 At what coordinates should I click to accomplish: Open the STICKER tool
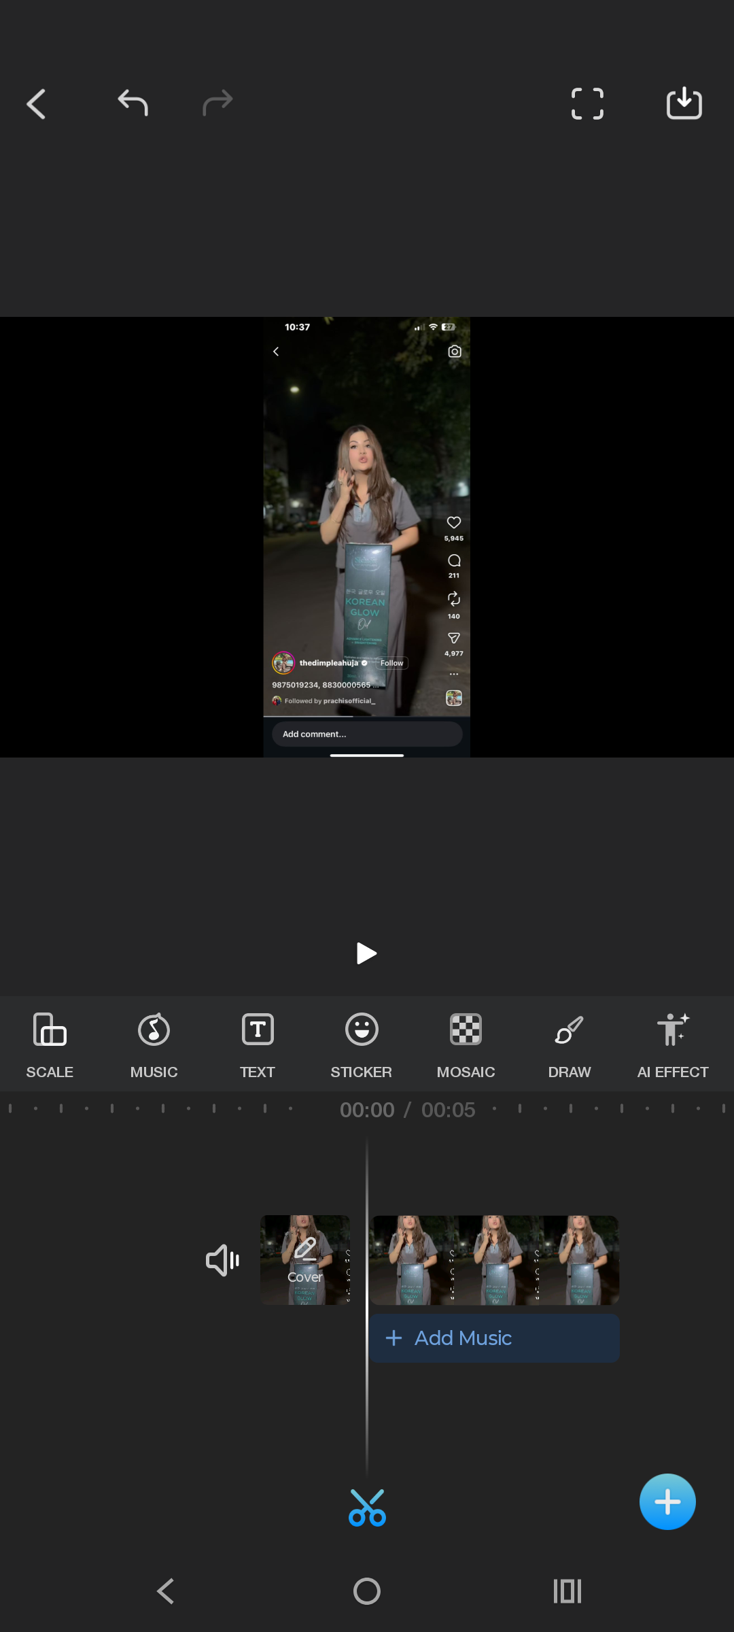tap(362, 1045)
